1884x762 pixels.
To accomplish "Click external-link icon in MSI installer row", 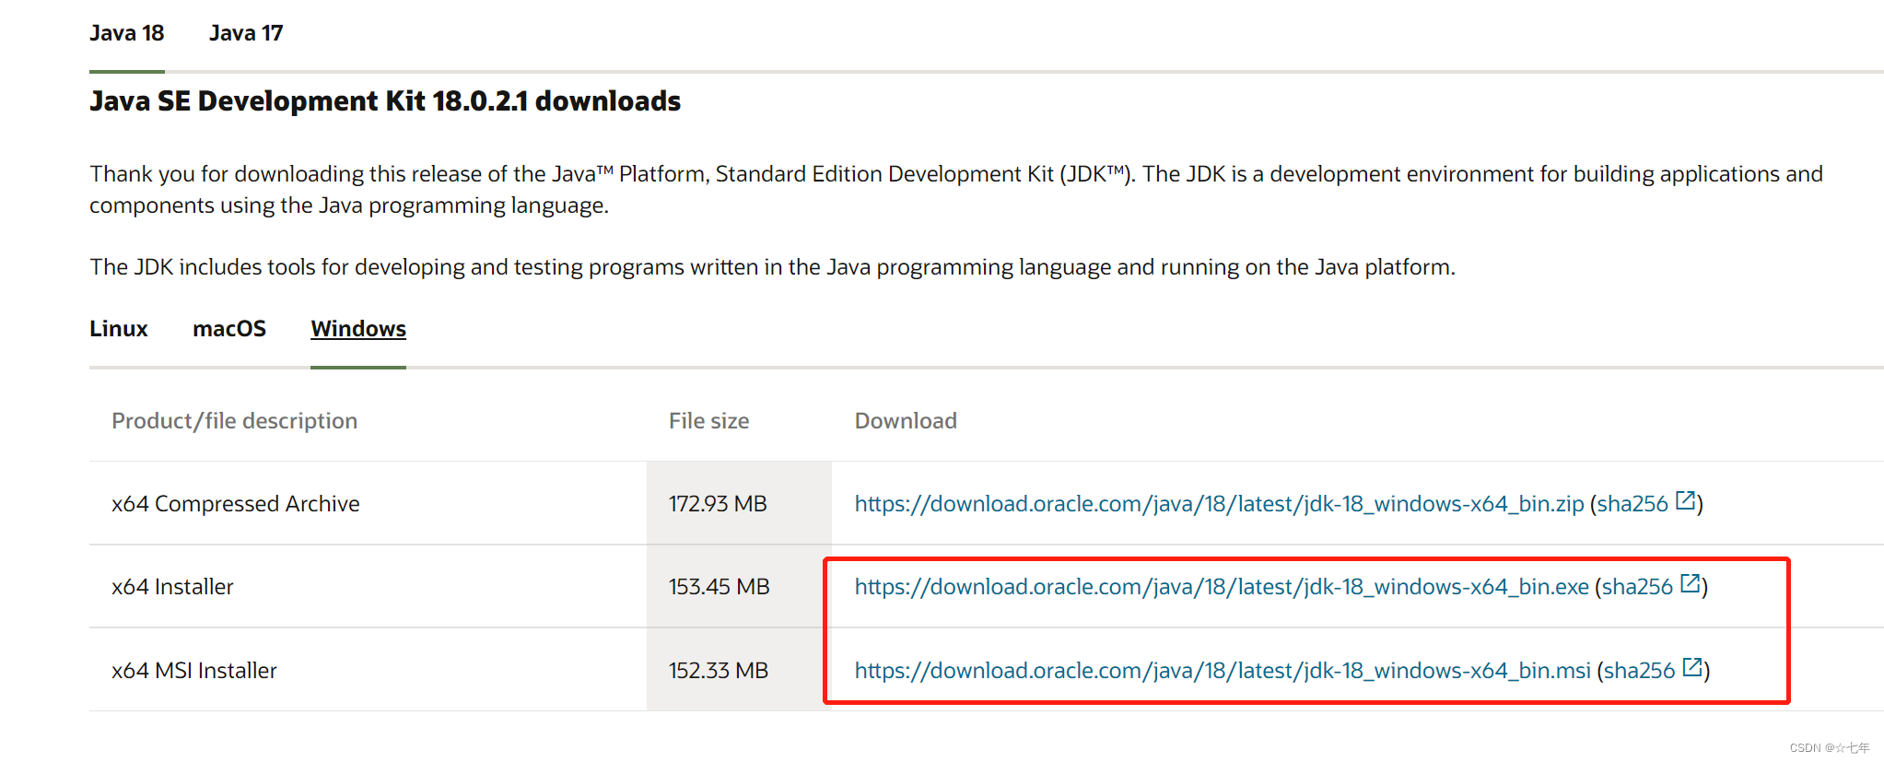I will click(x=1692, y=667).
